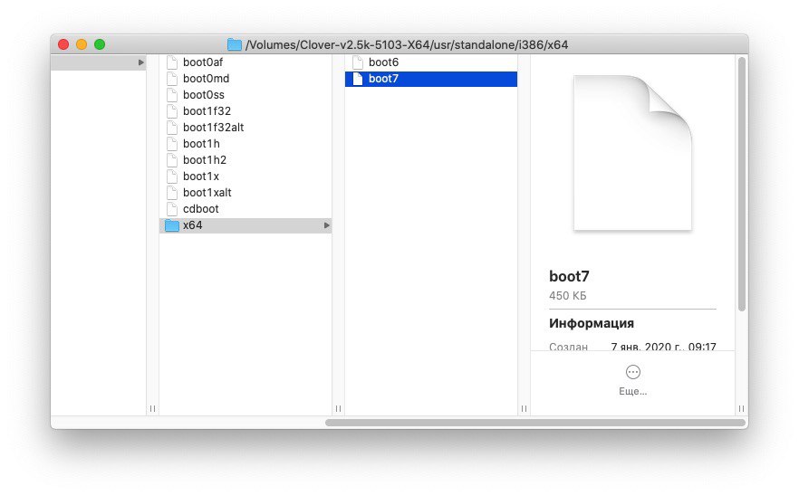The image size is (799, 496).
Task: Click the boot6 file icon
Action: [x=358, y=62]
